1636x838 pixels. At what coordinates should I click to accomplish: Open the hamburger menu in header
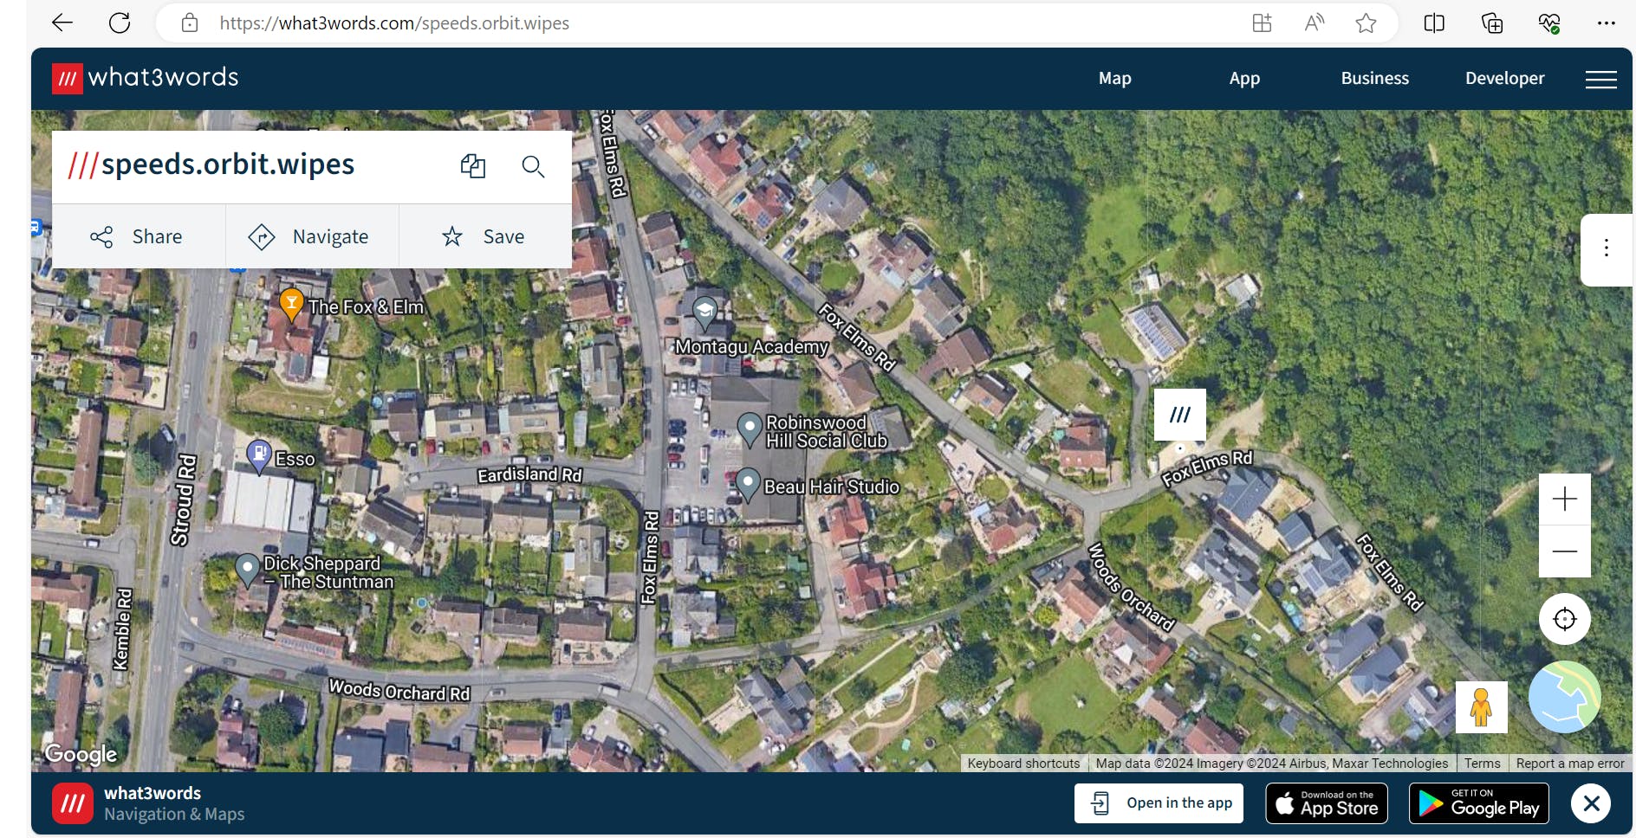pyautogui.click(x=1600, y=79)
